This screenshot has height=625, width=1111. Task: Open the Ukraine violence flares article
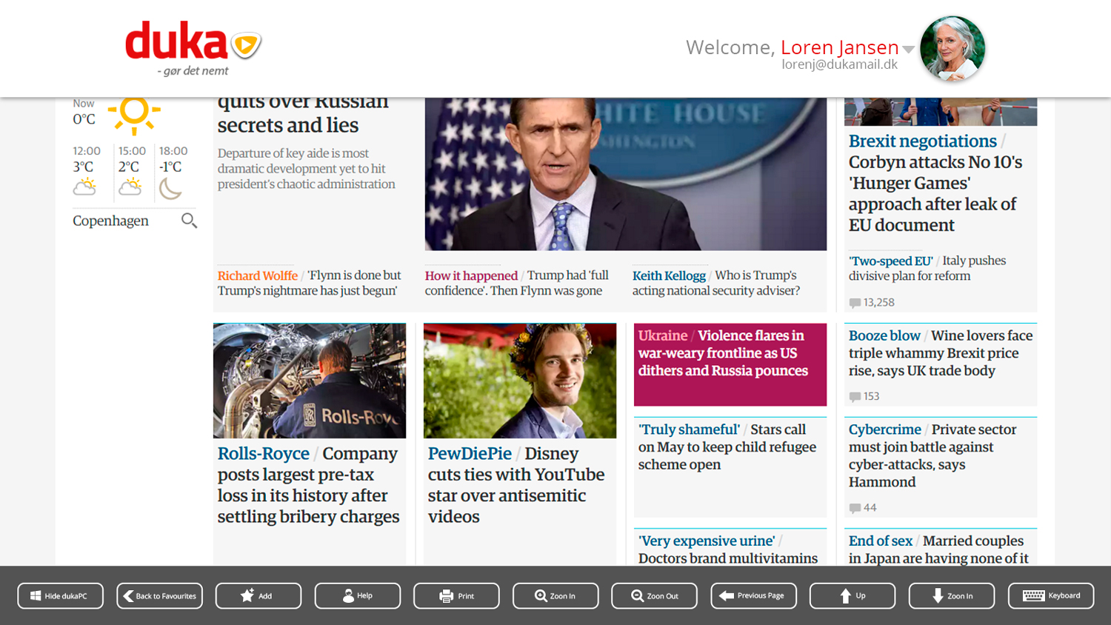point(730,364)
